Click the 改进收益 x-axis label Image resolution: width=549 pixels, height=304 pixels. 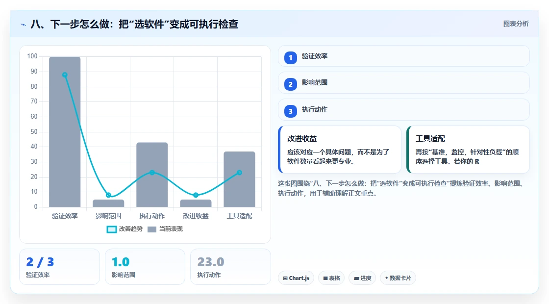[196, 216]
